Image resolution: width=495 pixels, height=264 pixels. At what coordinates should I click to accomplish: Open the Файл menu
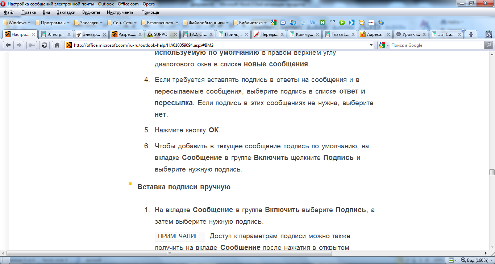9,12
